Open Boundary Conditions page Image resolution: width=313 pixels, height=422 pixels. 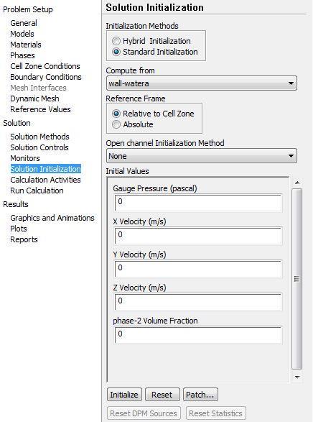tap(46, 77)
